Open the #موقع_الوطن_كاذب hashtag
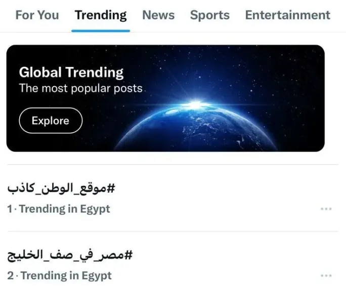 pos(61,189)
